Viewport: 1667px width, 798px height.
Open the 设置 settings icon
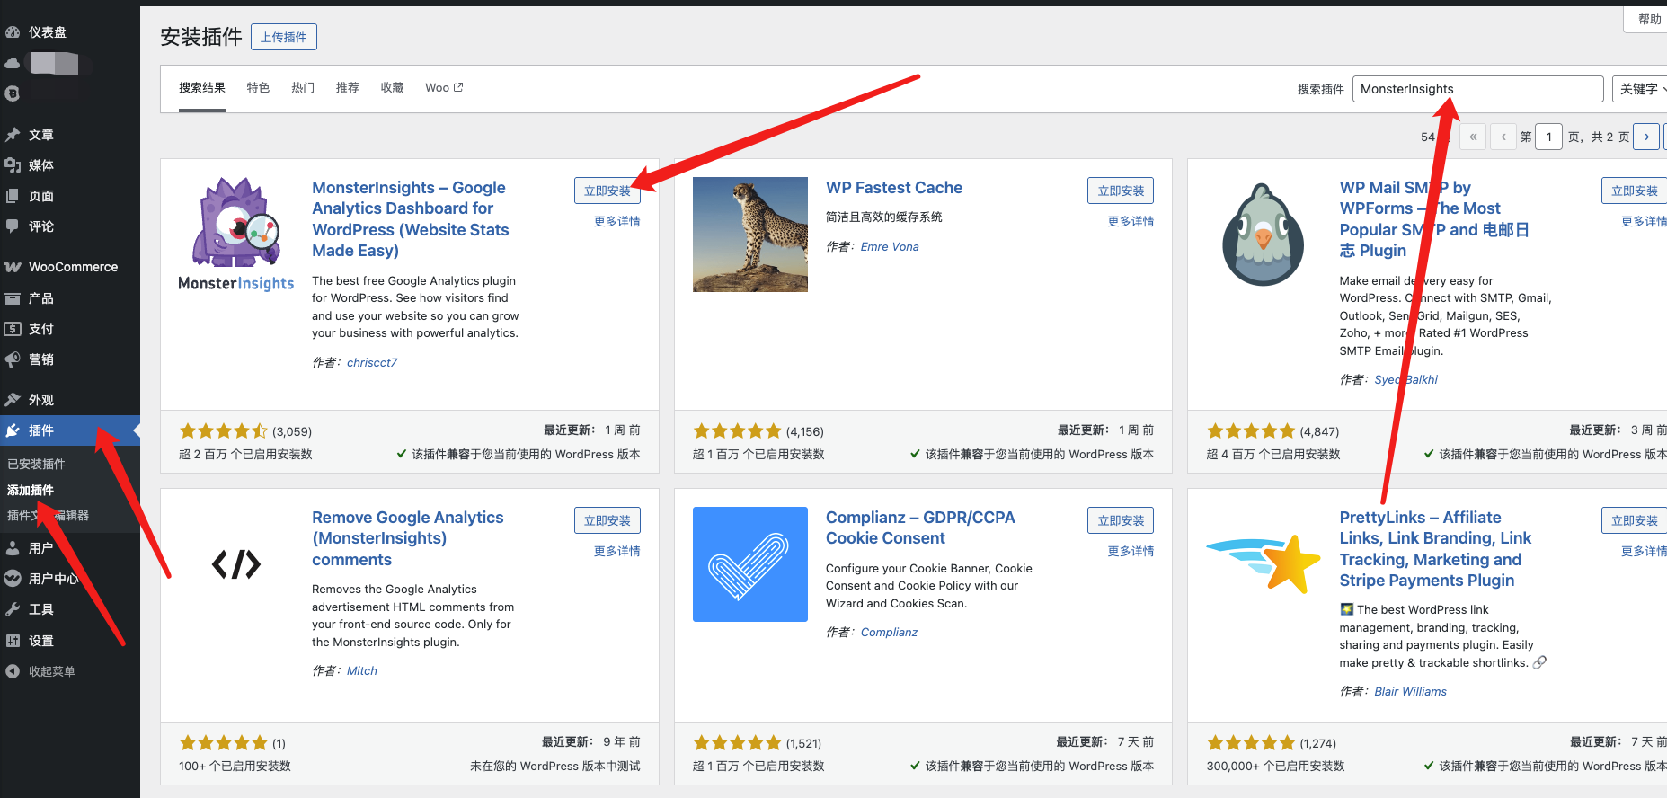tap(13, 641)
